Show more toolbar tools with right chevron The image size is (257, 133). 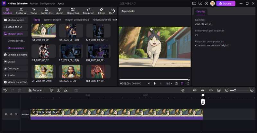click(x=114, y=11)
